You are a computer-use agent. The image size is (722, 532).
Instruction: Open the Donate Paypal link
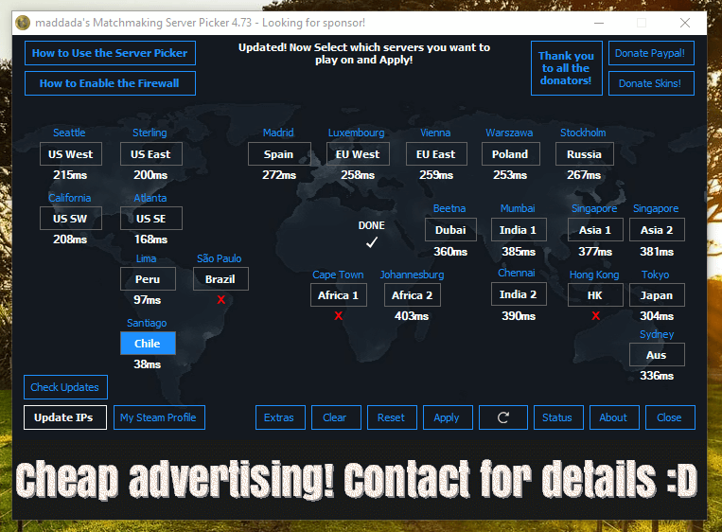click(650, 53)
